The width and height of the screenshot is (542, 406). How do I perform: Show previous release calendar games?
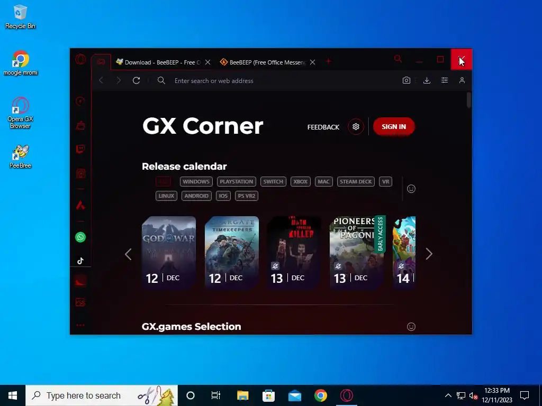[128, 254]
